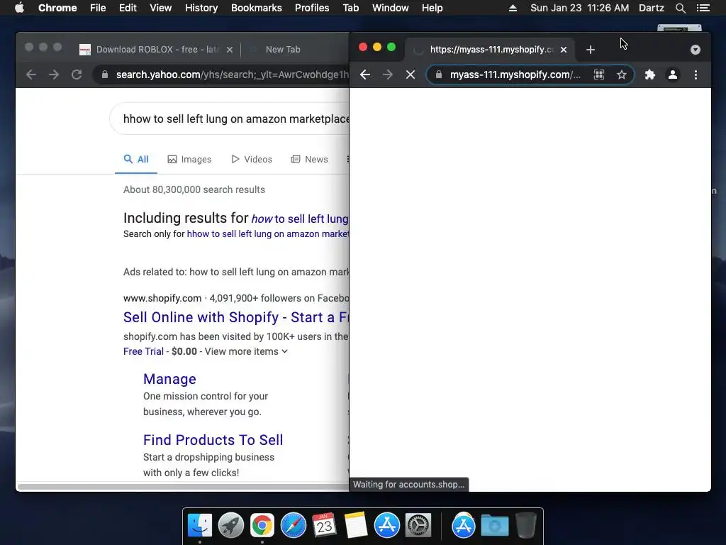The height and width of the screenshot is (545, 726).
Task: Close the myshopify tab
Action: click(x=564, y=50)
